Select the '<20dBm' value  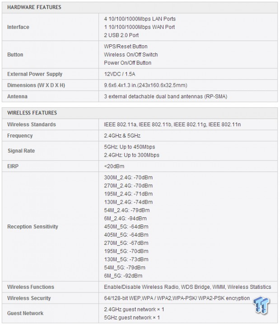click(114, 166)
